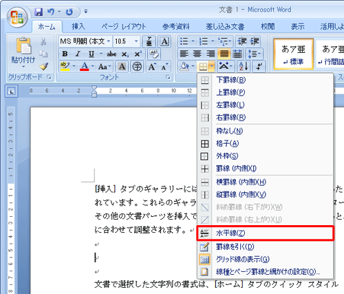Viewport: 344px width, 294px height.
Task: Toggle italic formatting
Action: [78, 54]
